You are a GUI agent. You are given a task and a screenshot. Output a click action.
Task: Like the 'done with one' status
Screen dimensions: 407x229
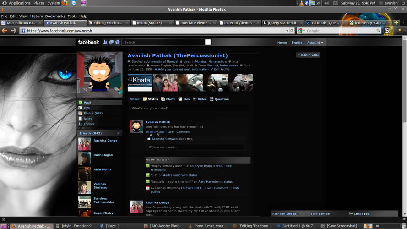point(170,132)
